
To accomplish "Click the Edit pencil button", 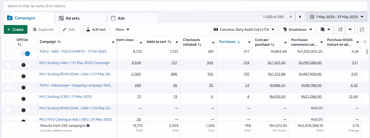I will coord(69,29).
